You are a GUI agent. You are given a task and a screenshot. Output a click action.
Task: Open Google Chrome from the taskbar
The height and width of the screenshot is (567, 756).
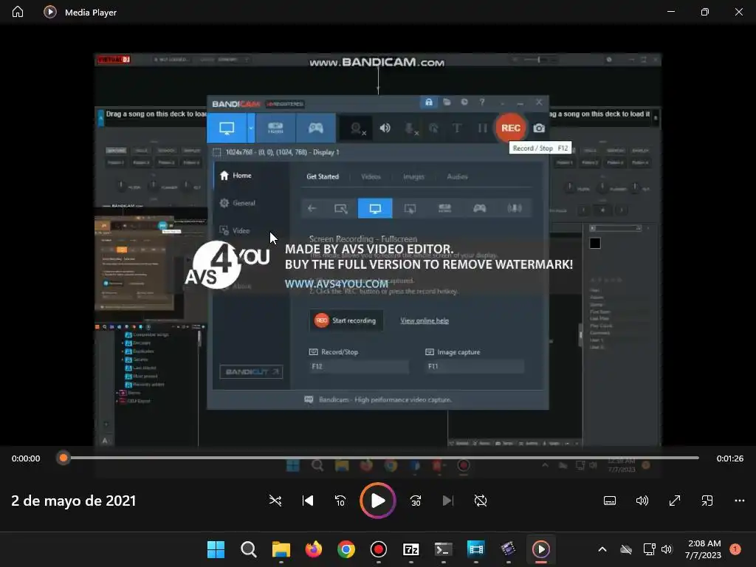point(346,549)
